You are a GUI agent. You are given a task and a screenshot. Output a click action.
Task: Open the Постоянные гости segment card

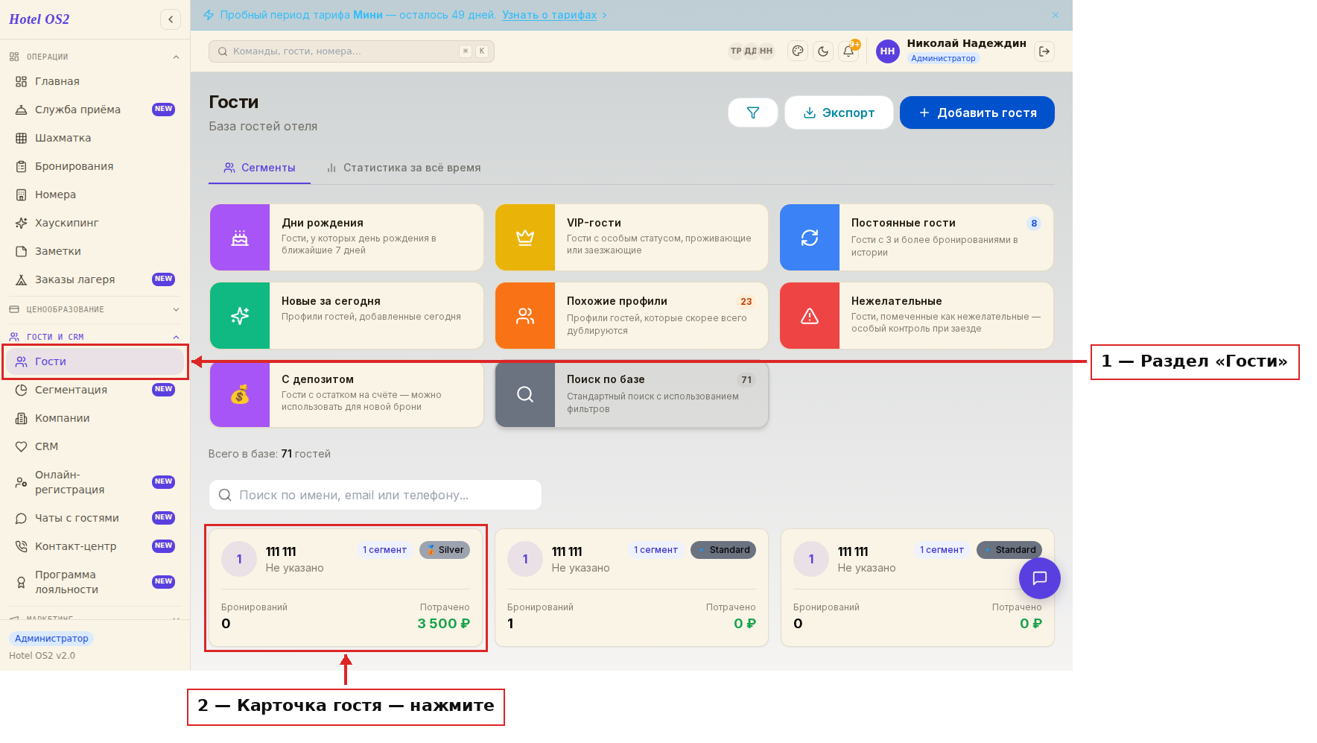tap(916, 237)
